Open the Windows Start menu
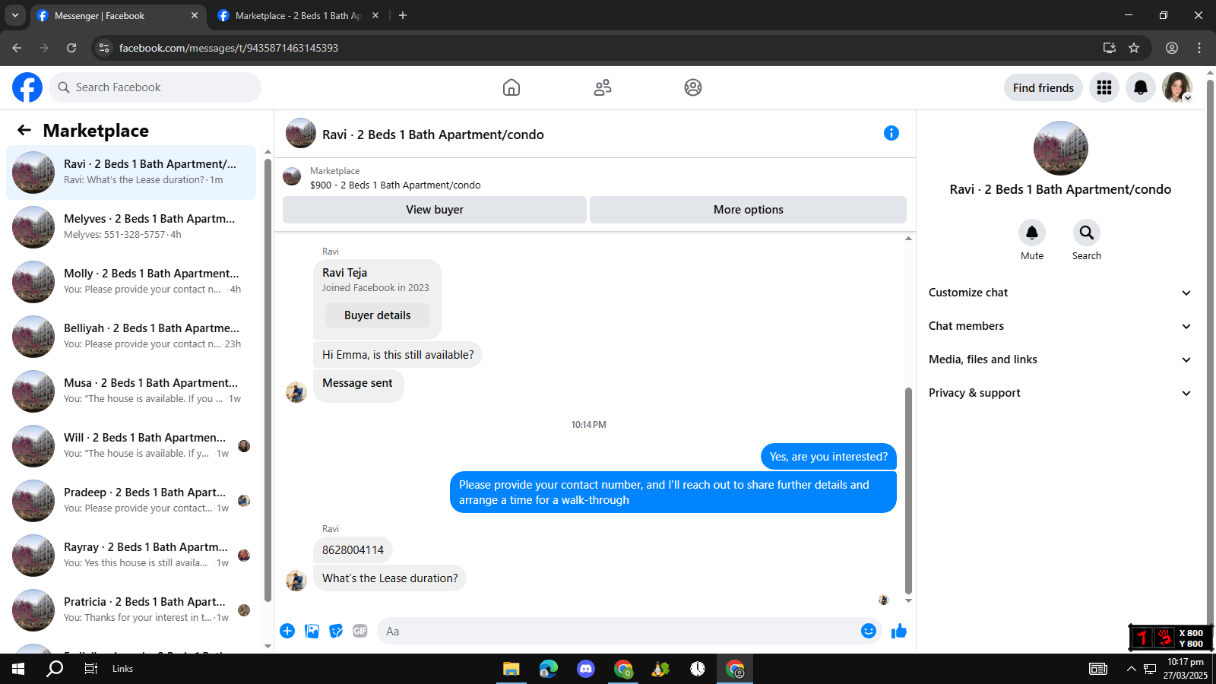This screenshot has width=1216, height=684. pyautogui.click(x=18, y=669)
